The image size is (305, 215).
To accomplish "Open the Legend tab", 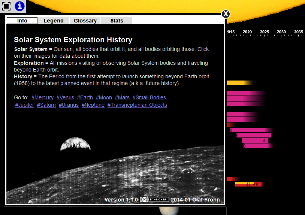I will pos(54,21).
